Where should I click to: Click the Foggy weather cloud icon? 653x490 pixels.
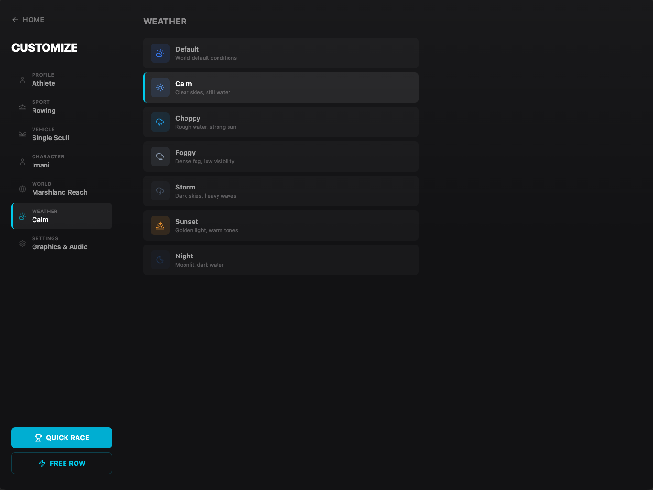click(160, 156)
